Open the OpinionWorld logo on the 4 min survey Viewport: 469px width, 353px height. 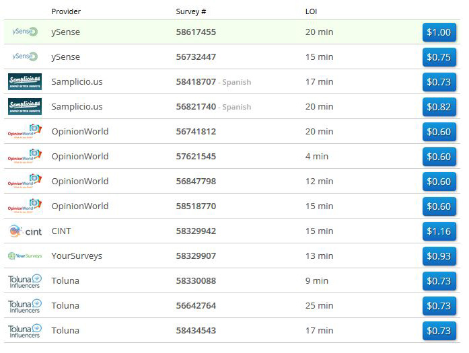click(25, 156)
